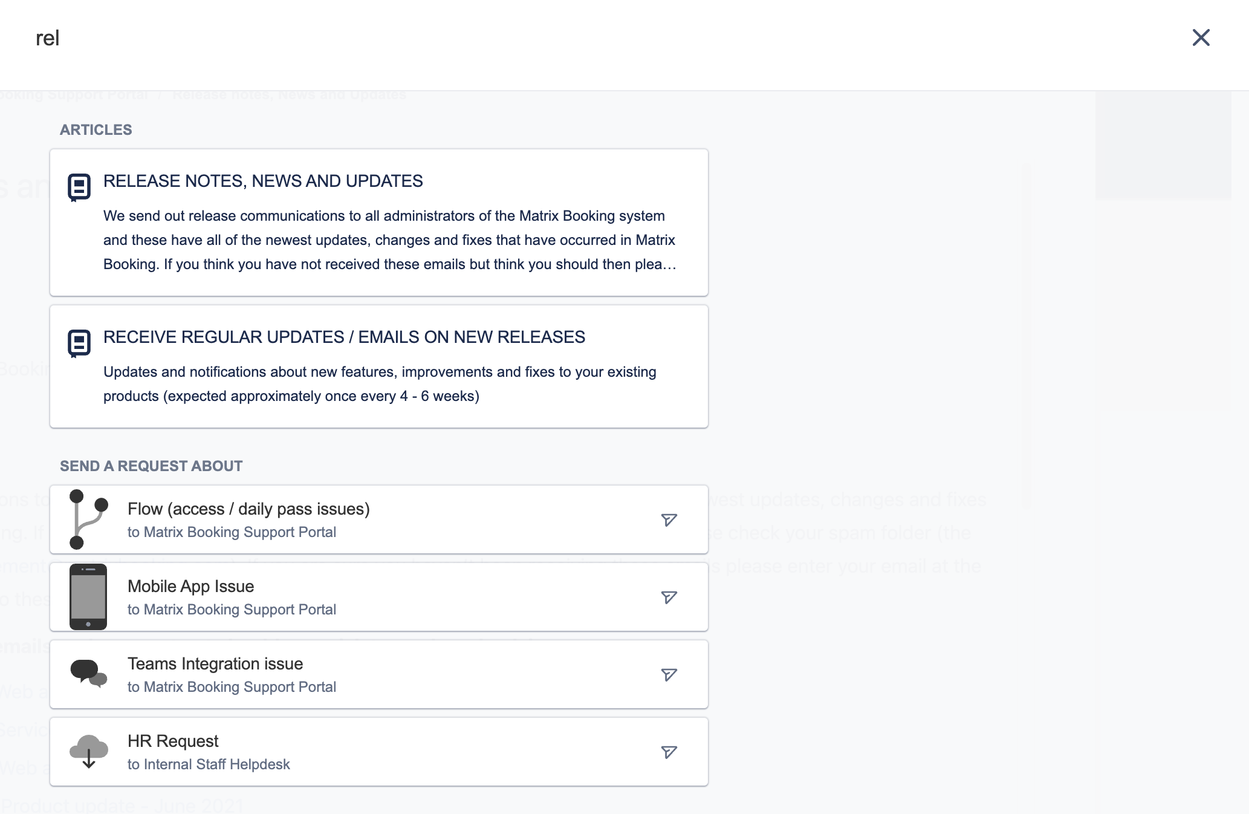The height and width of the screenshot is (814, 1249).
Task: Click the article icon beside Receive Regular Updates
Action: click(x=79, y=343)
